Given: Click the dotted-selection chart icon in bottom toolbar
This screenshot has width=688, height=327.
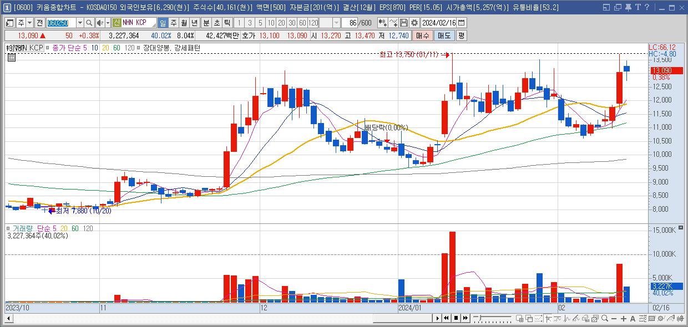Looking at the screenshot, I should (x=538, y=318).
